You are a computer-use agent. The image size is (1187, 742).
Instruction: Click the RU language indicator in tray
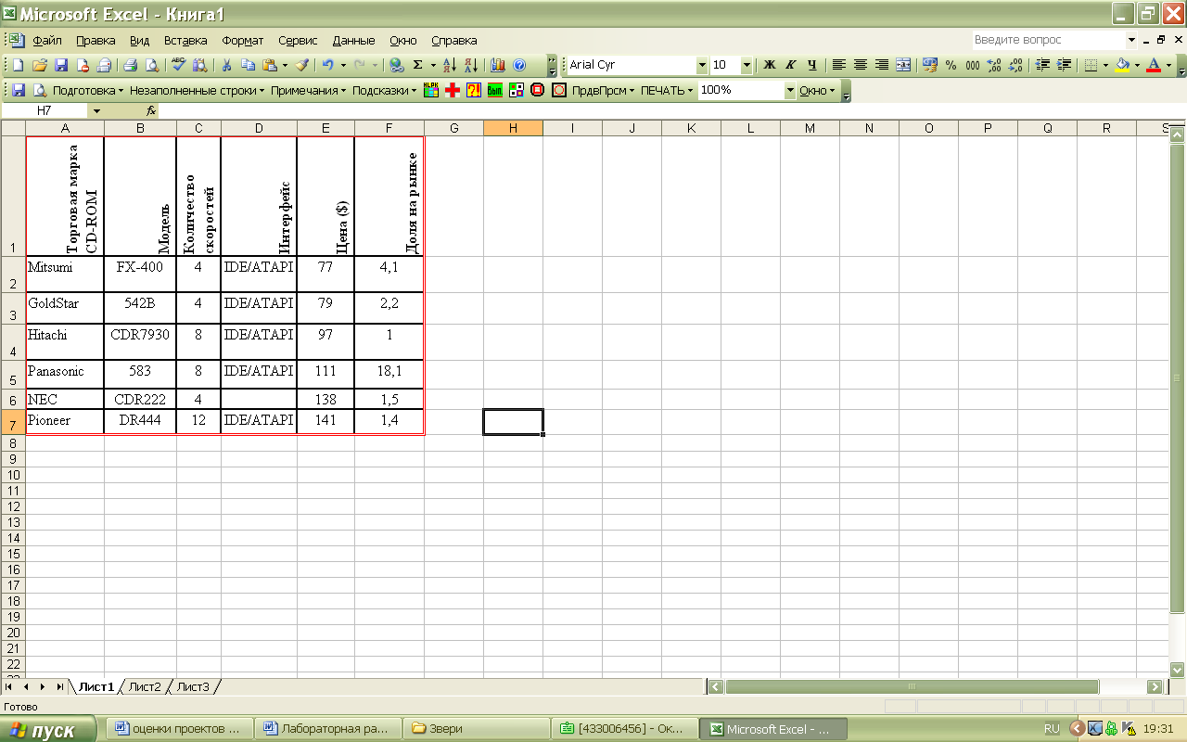(1052, 729)
